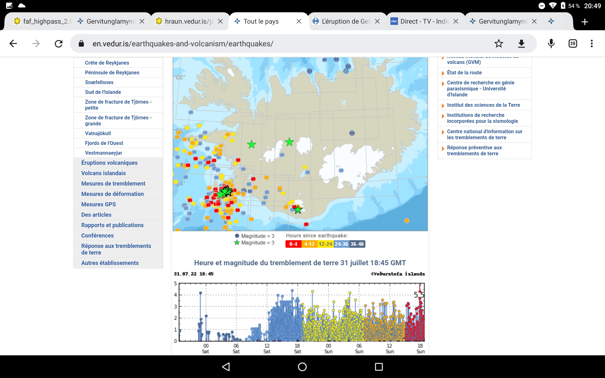The height and width of the screenshot is (378, 605).
Task: Click the orange arrow beside 'État de la route'
Action: click(443, 73)
